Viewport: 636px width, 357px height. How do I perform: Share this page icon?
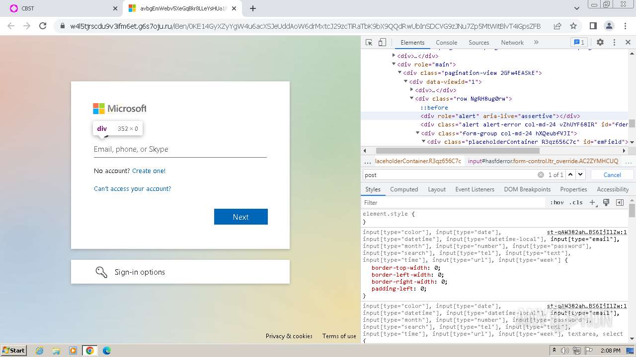click(557, 26)
